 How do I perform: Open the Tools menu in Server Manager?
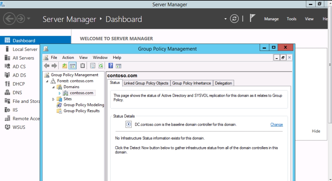tap(291, 19)
